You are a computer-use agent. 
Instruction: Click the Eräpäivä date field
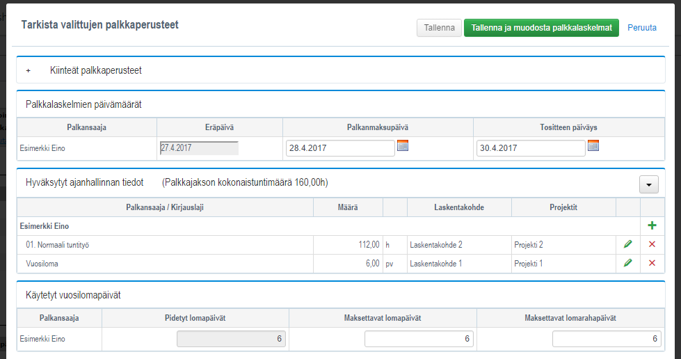(199, 147)
